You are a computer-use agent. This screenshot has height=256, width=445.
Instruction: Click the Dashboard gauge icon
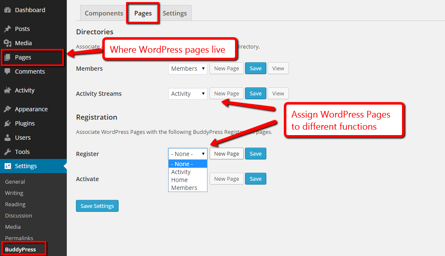8,10
